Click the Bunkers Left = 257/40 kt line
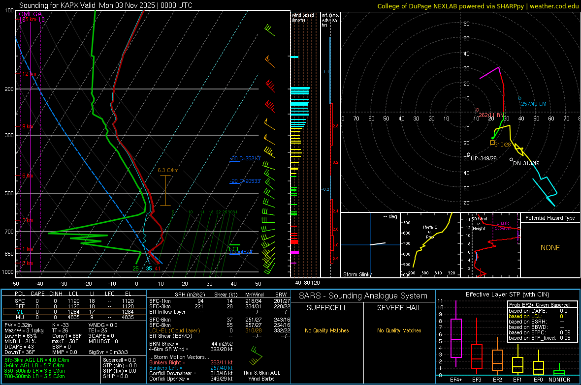 click(x=191, y=368)
